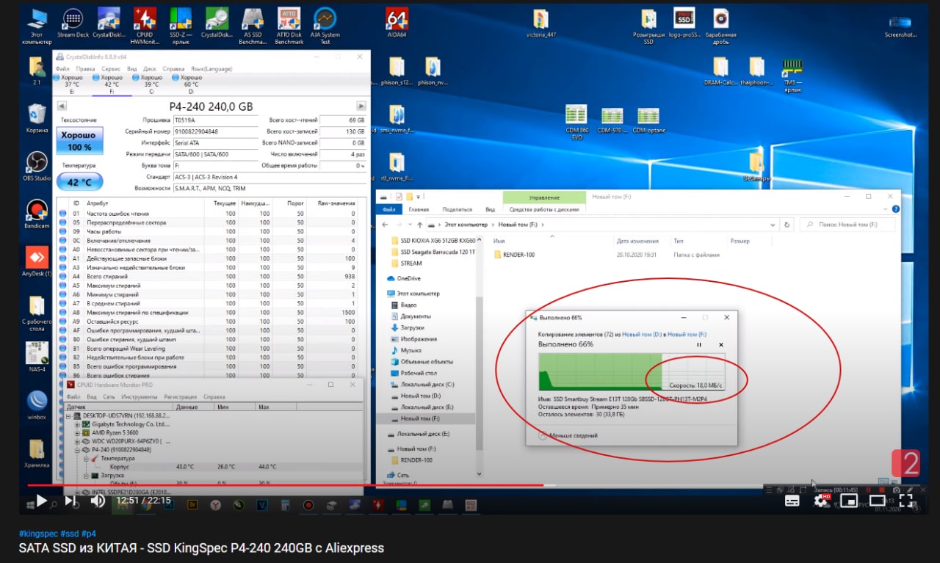Screen dimensions: 940x563
Task: Enable YouTube miniplayer
Action: click(x=850, y=501)
